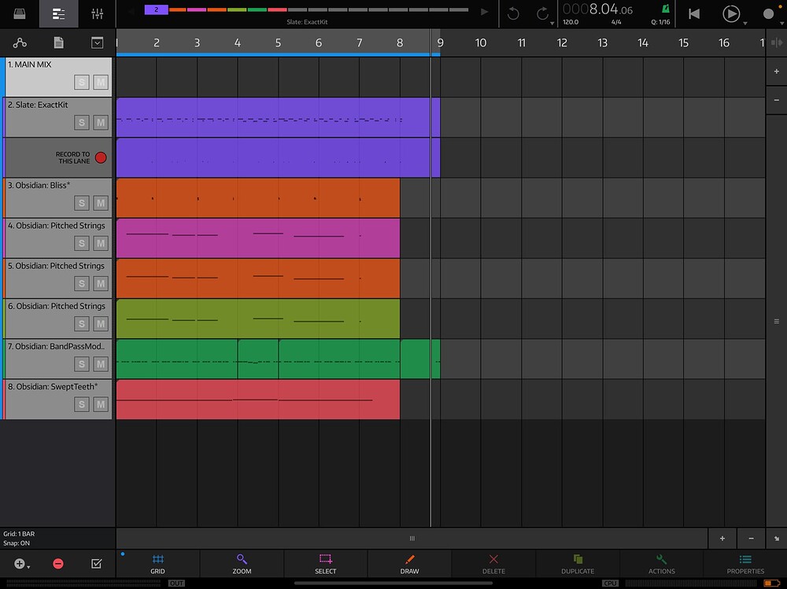Open the project document icon

coord(59,43)
